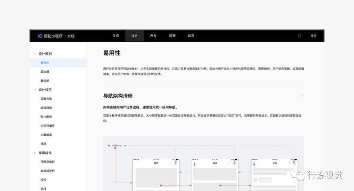Collapse the 设计规范 sidebar group

coord(35,90)
